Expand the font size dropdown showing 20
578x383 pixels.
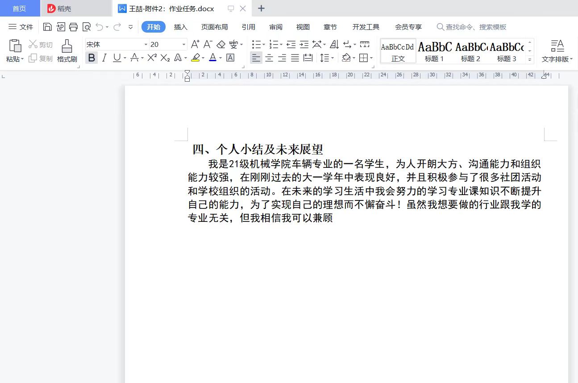(183, 44)
